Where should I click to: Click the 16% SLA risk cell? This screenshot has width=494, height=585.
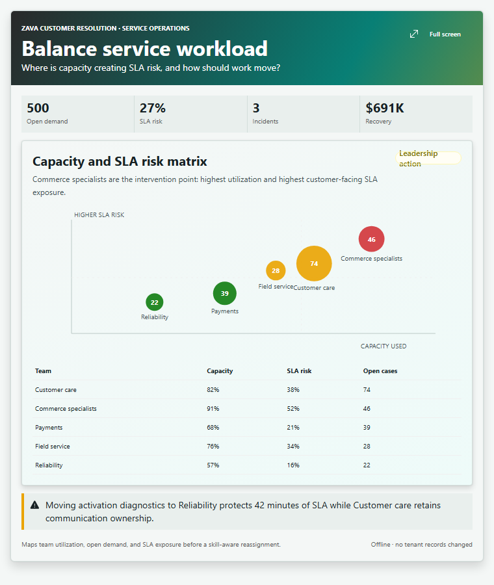293,465
